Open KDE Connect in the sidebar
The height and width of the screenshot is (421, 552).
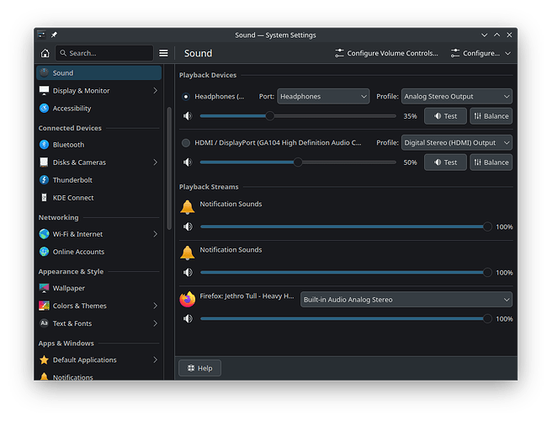click(73, 198)
